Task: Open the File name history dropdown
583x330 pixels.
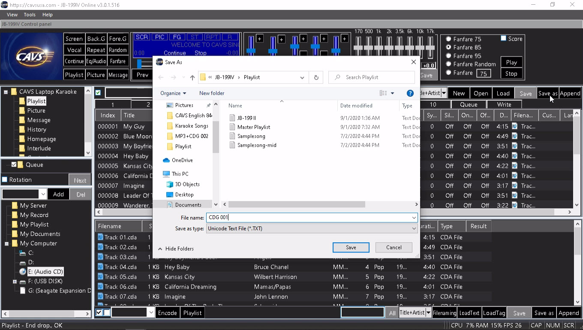Action: (x=414, y=218)
